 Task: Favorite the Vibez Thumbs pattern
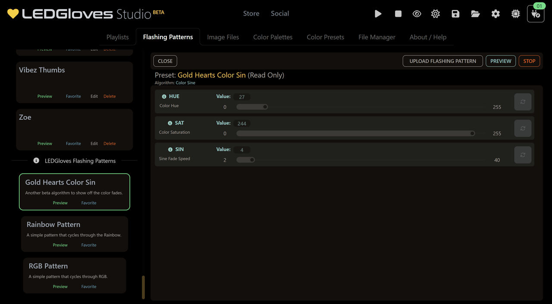click(x=73, y=96)
